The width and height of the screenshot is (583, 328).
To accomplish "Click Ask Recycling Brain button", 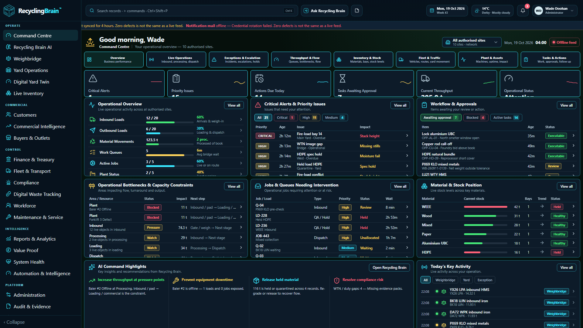I will pyautogui.click(x=325, y=11).
